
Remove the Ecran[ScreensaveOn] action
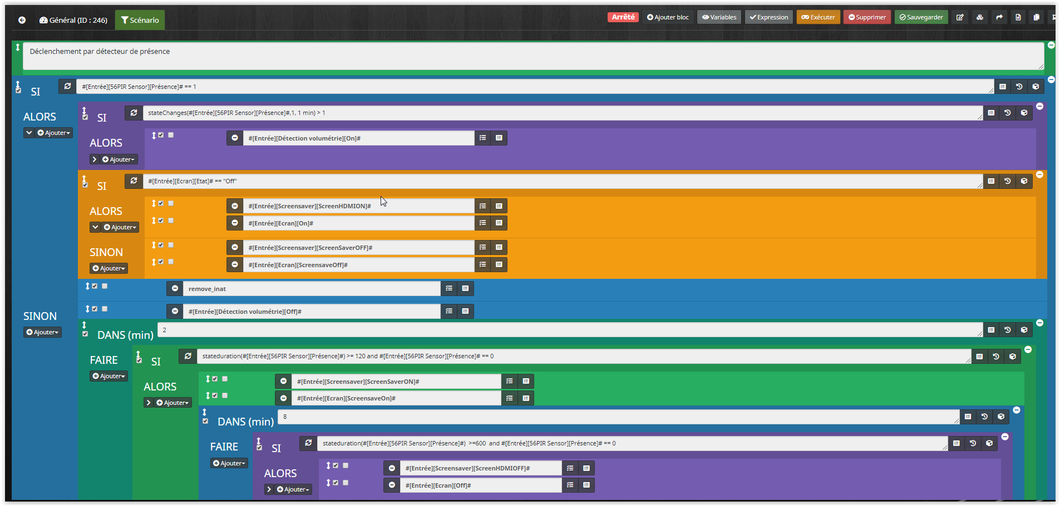283,398
